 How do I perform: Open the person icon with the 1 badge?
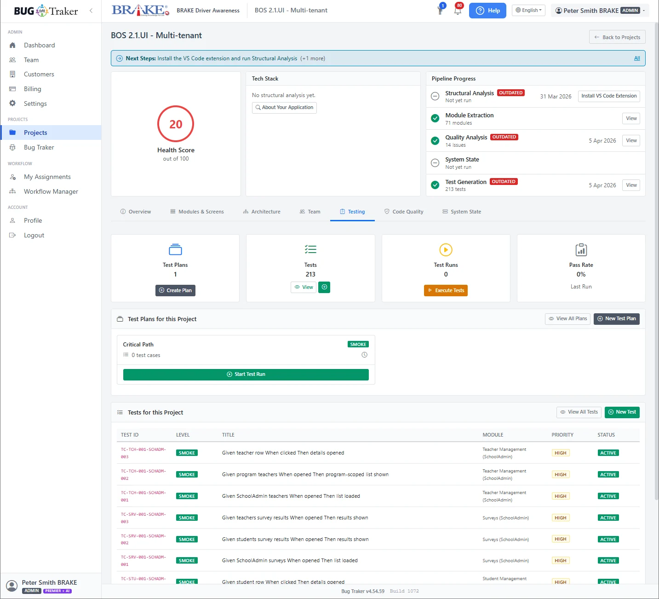(441, 10)
